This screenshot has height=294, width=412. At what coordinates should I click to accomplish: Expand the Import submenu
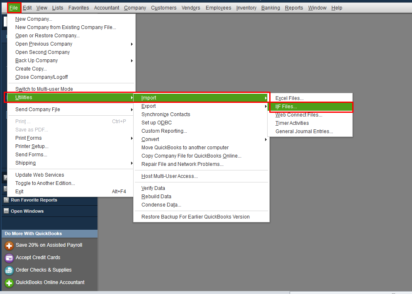coord(201,97)
